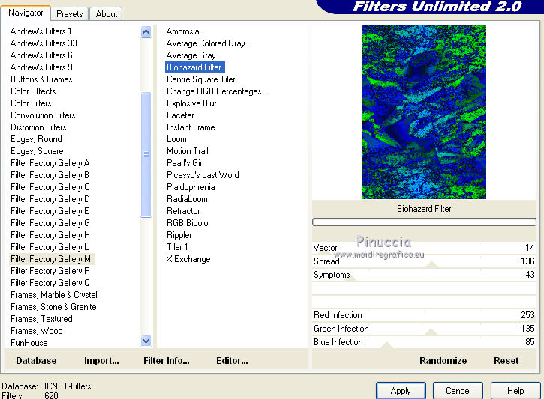Viewport: 544px width, 399px height.
Task: Choose the Rippler filter
Action: (x=179, y=235)
